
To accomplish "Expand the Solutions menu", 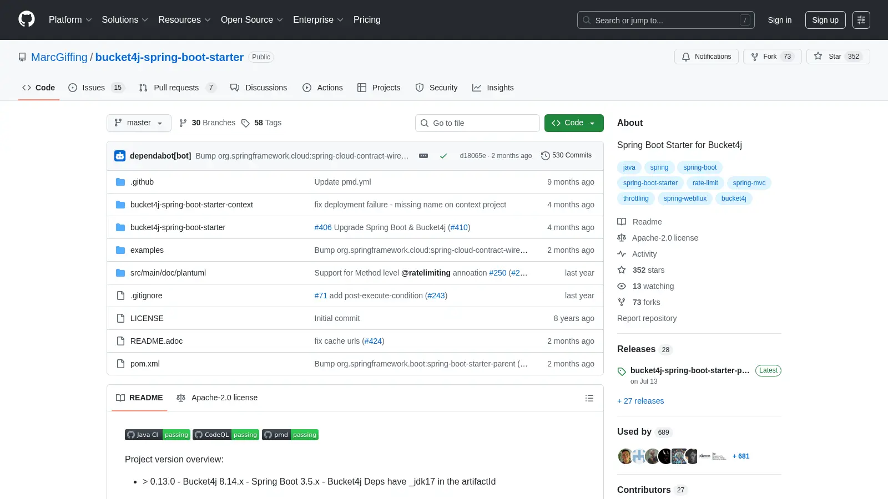I will tap(125, 20).
